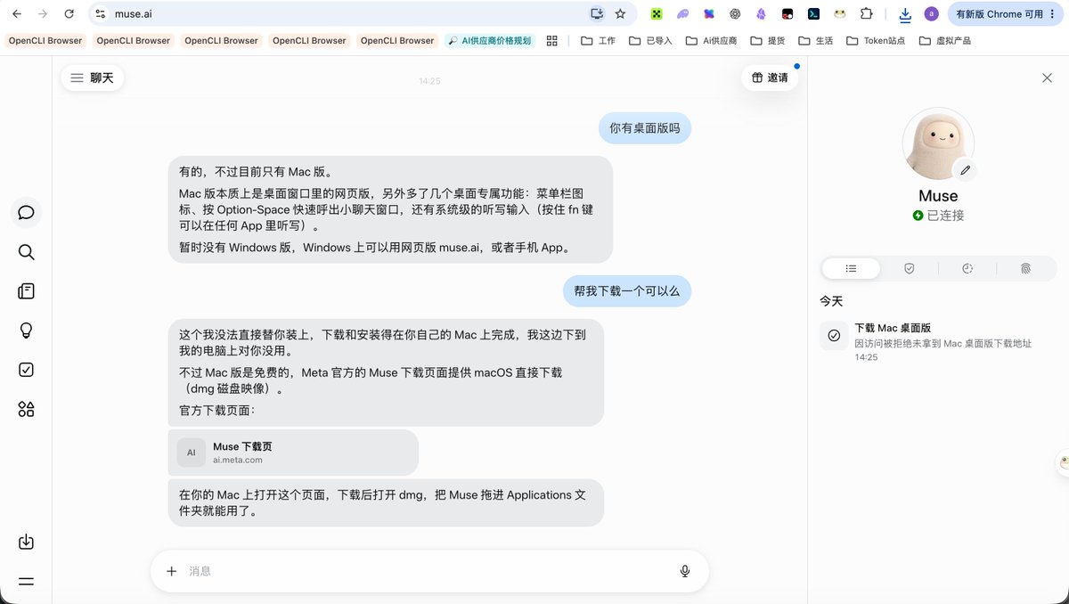Bookmark this page with star icon
The image size is (1069, 604).
coord(620,14)
